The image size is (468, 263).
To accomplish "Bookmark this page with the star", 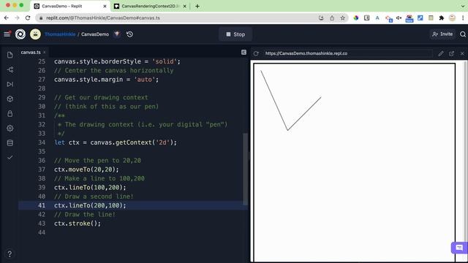I will point(343,18).
